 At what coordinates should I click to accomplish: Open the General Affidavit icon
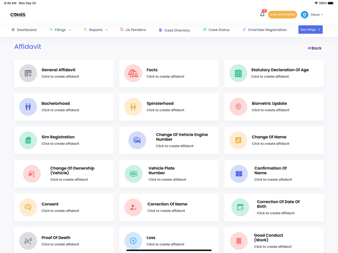[x=28, y=73]
